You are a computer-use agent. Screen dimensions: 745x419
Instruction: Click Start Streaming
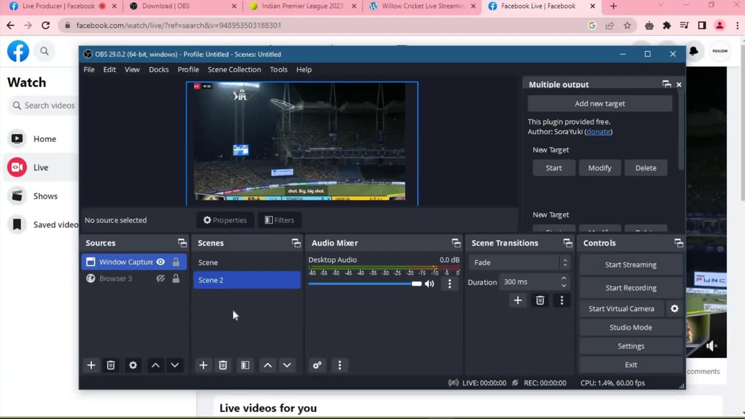pyautogui.click(x=631, y=265)
